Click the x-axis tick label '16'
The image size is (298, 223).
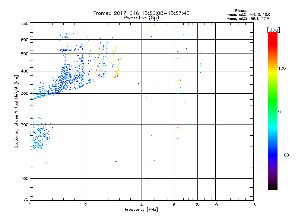pos(253,205)
